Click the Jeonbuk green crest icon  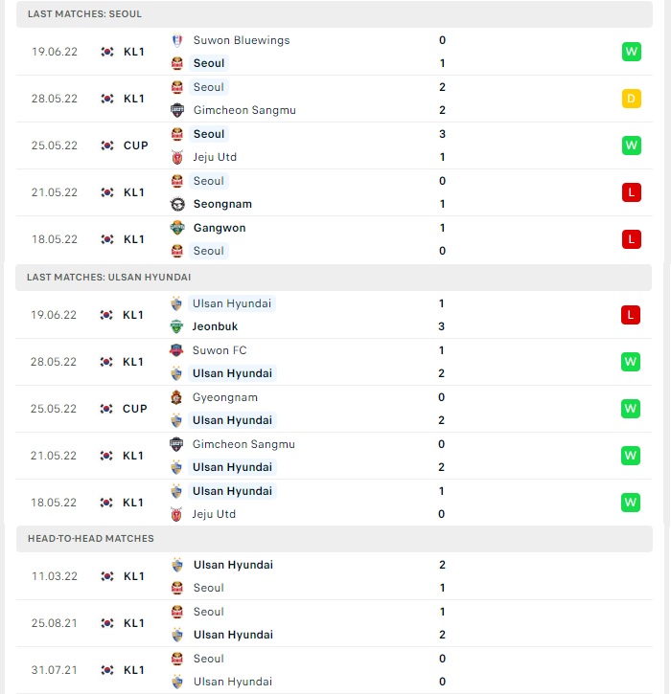pyautogui.click(x=176, y=326)
